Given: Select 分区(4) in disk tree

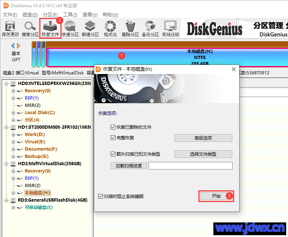Looking at the screenshot, I should 32,120.
